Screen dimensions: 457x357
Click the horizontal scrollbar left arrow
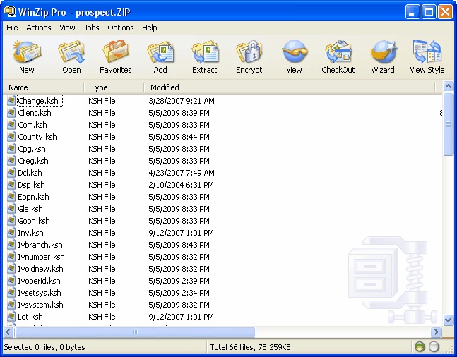[x=8, y=332]
